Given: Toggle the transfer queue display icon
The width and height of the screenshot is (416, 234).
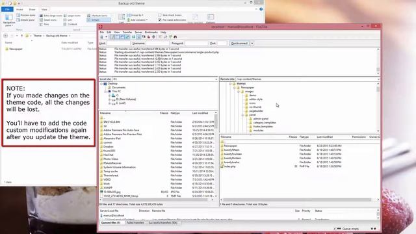Looking at the screenshot, I should pyautogui.click(x=127, y=37).
